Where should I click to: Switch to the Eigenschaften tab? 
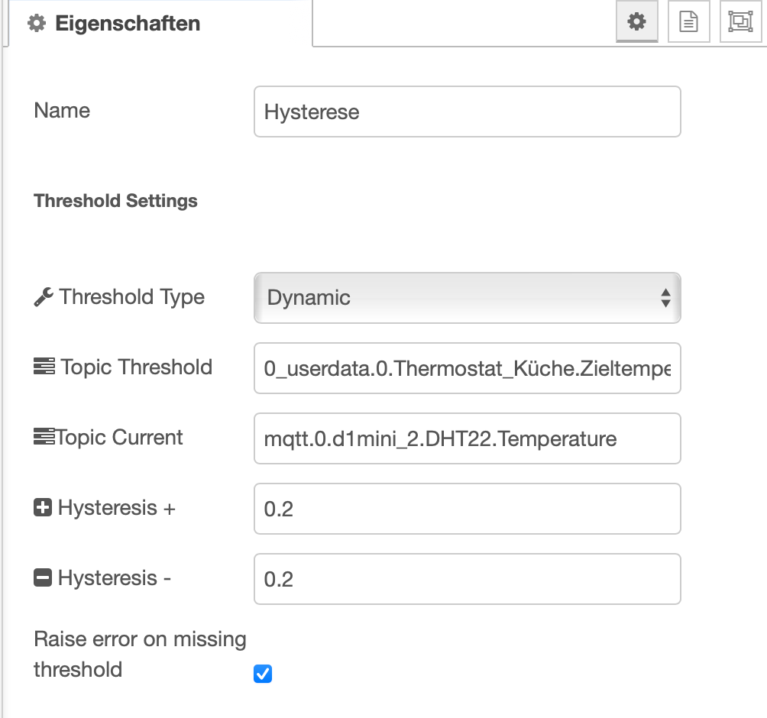click(126, 24)
